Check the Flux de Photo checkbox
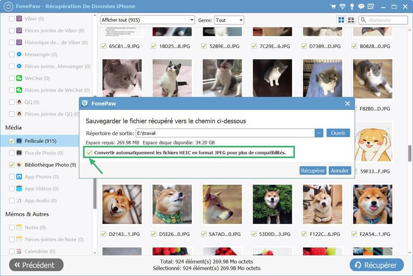Image resolution: width=413 pixels, height=276 pixels. click(x=12, y=153)
